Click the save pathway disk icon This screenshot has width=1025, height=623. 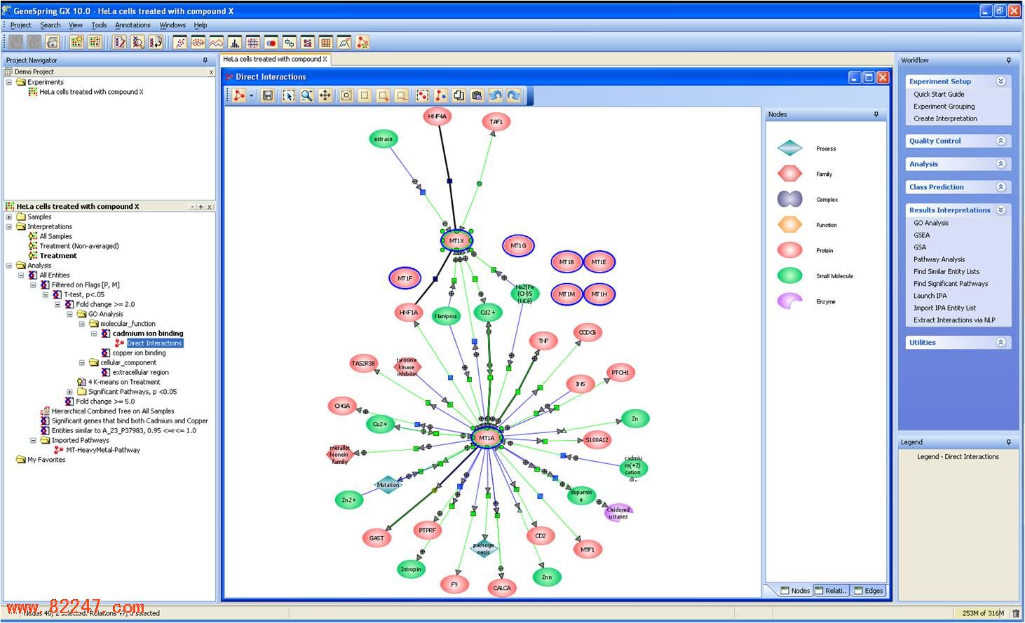pyautogui.click(x=268, y=95)
